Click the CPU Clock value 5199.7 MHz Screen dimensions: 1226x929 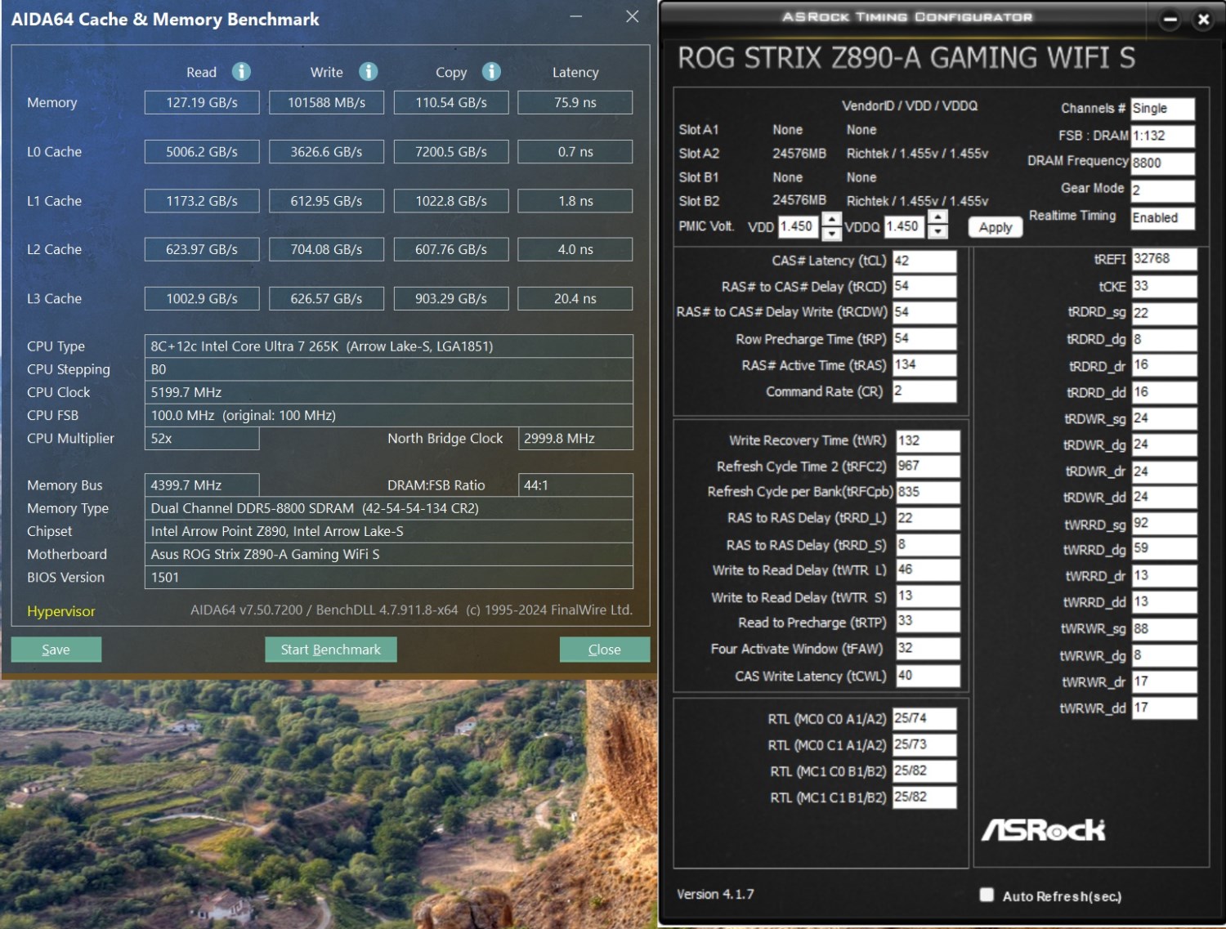click(x=388, y=392)
